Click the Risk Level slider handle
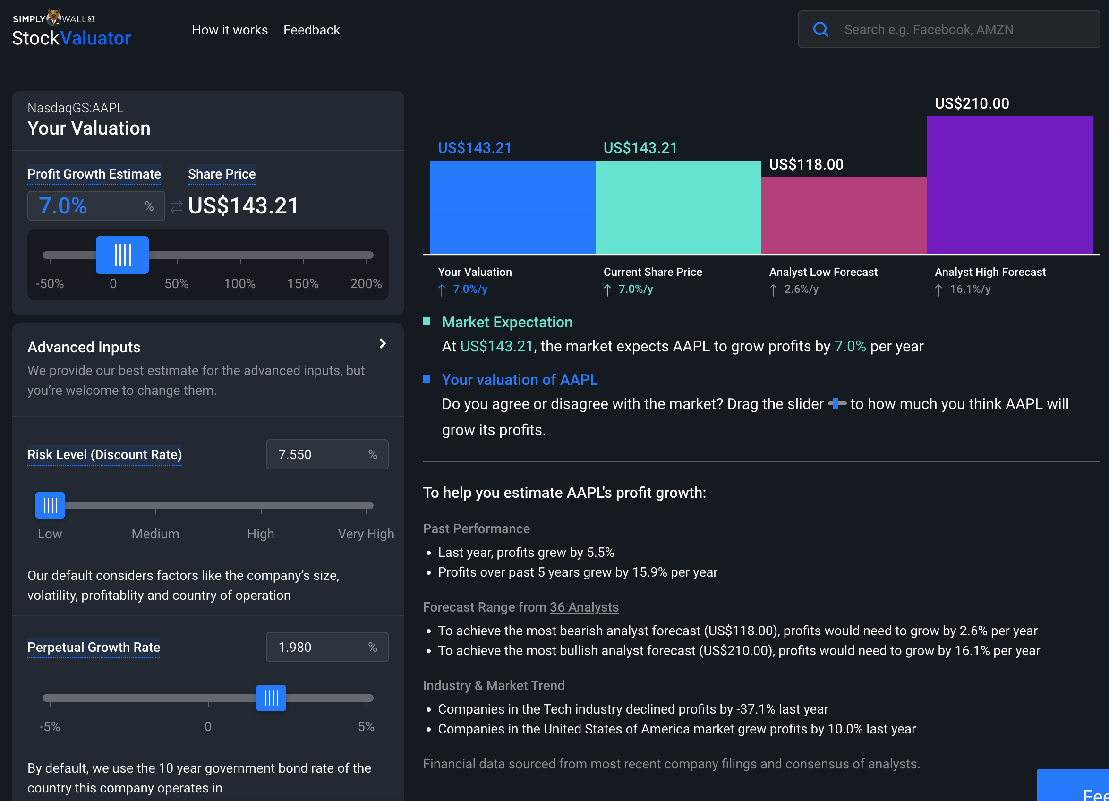Image resolution: width=1109 pixels, height=801 pixels. click(x=50, y=505)
